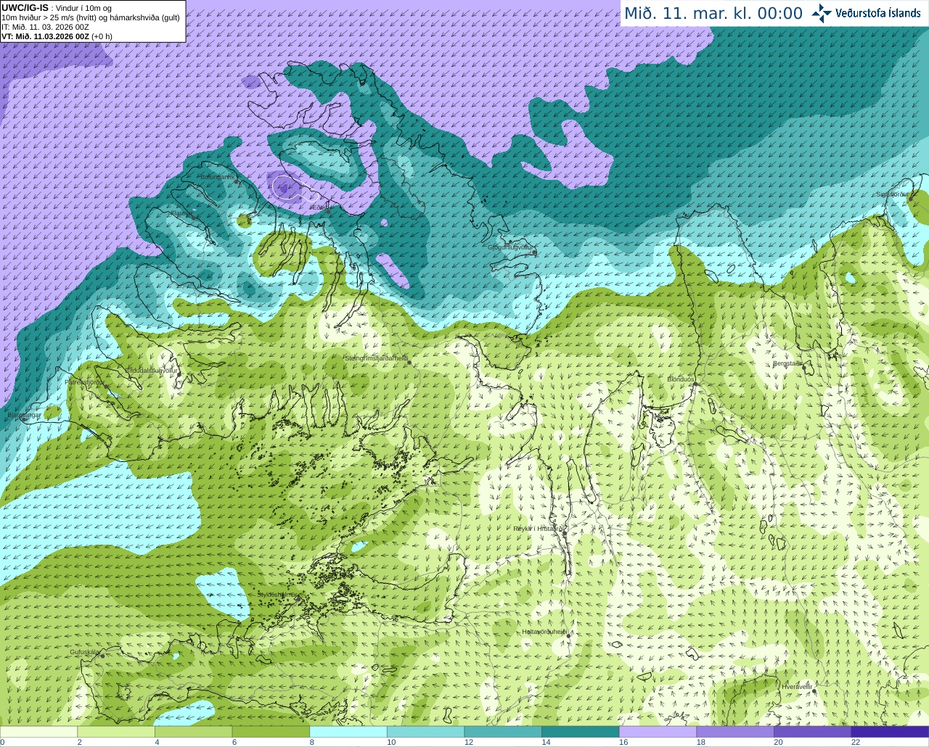Click the Hveravellir station dot

click(814, 691)
